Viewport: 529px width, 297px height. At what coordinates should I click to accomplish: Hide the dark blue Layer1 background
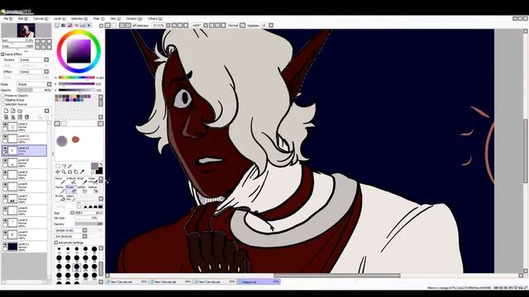[5, 245]
